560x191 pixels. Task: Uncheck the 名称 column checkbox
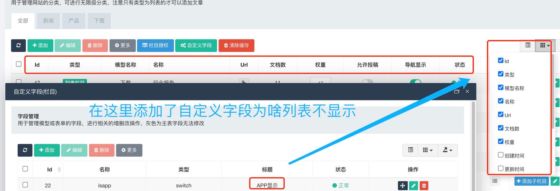pyautogui.click(x=501, y=101)
